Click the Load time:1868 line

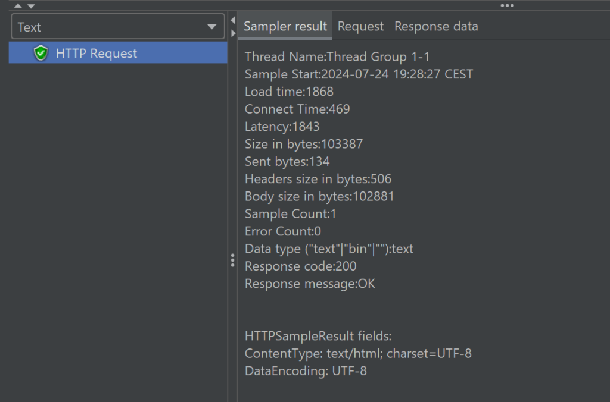pyautogui.click(x=289, y=92)
